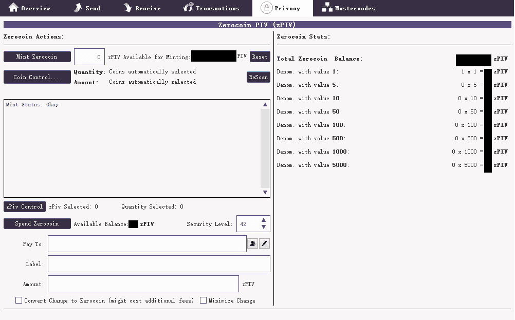515x320 pixels.
Task: Decrease Security Level with down arrow
Action: click(x=264, y=227)
